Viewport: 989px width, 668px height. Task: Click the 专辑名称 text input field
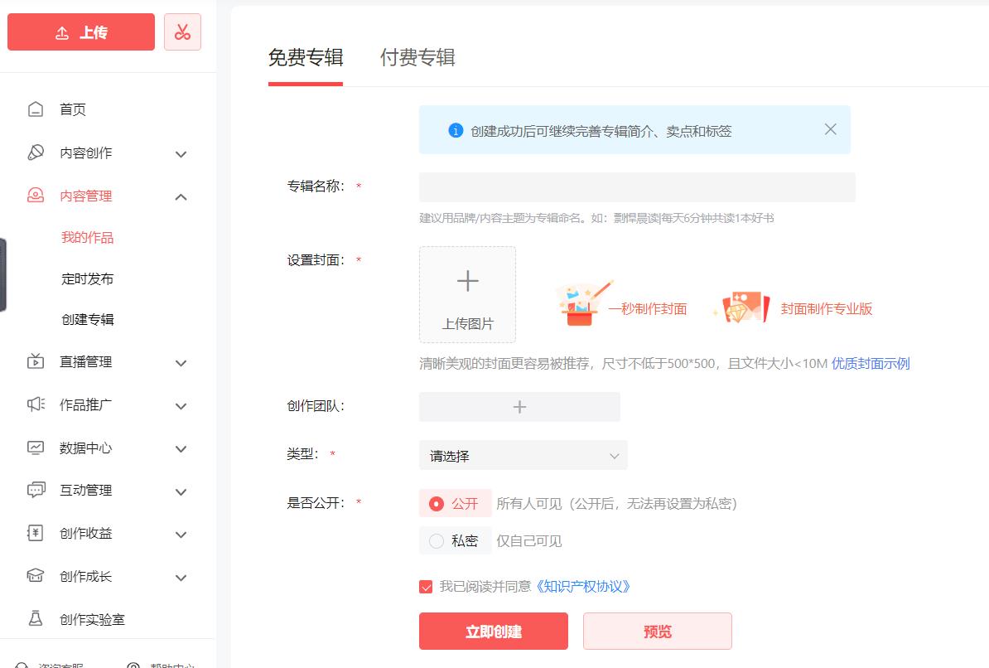(636, 187)
